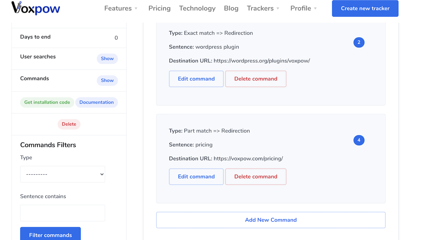Click the red Delete tracker pill
The image size is (427, 240).
(x=69, y=124)
